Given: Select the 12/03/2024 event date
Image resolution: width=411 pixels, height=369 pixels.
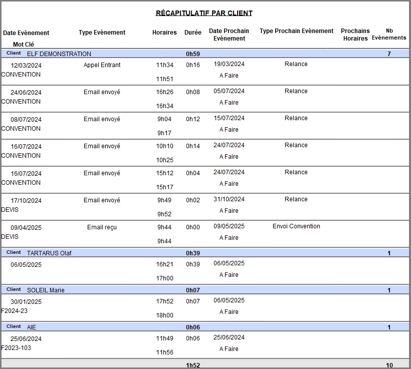Looking at the screenshot, I should 26,66.
